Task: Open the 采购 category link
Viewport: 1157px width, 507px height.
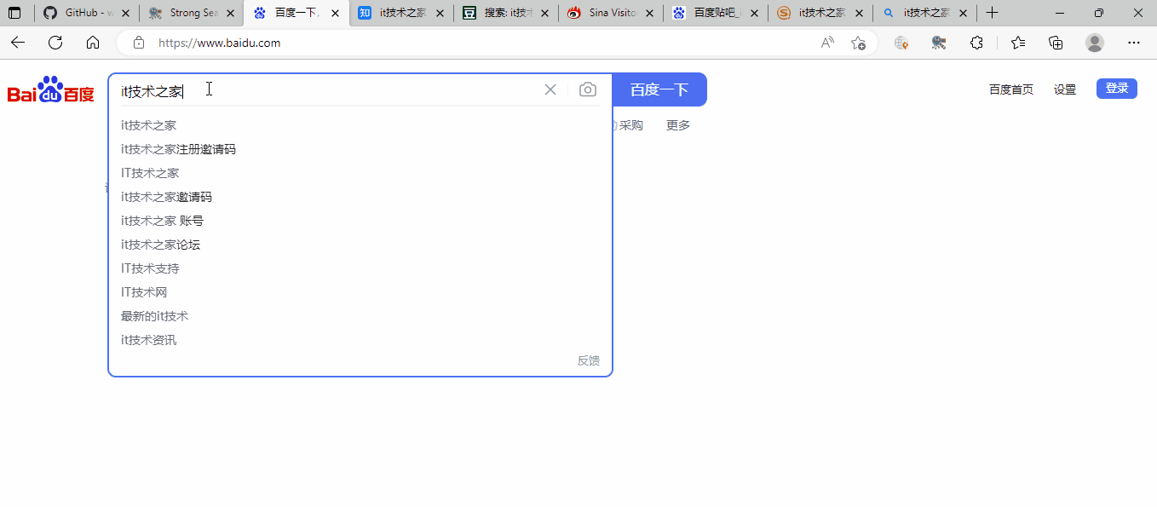Action: (630, 125)
